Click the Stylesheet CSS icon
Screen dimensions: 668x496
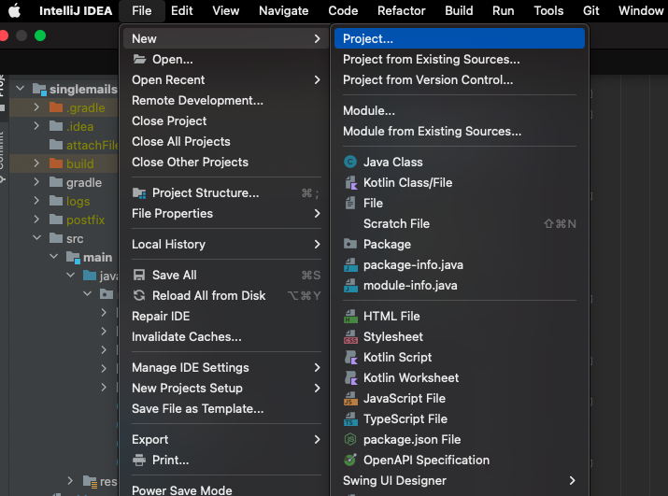(x=350, y=336)
